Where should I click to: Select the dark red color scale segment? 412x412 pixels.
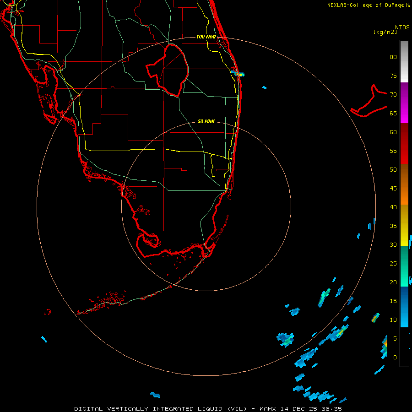tap(404, 143)
